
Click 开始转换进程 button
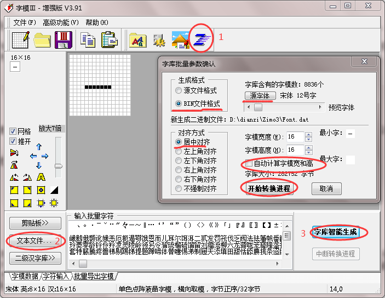point(269,188)
